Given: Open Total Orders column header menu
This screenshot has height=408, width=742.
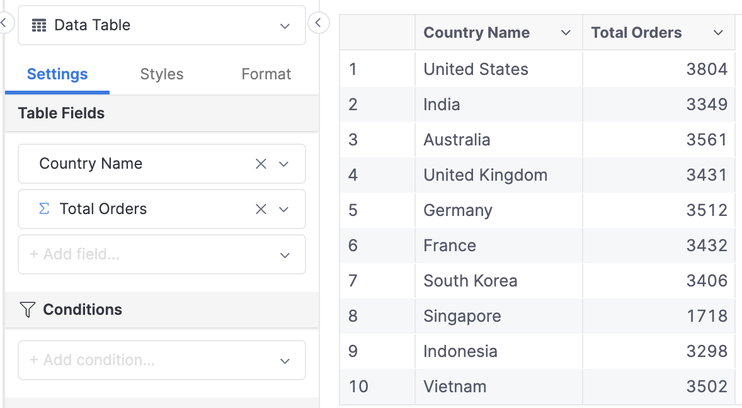Looking at the screenshot, I should tap(718, 33).
